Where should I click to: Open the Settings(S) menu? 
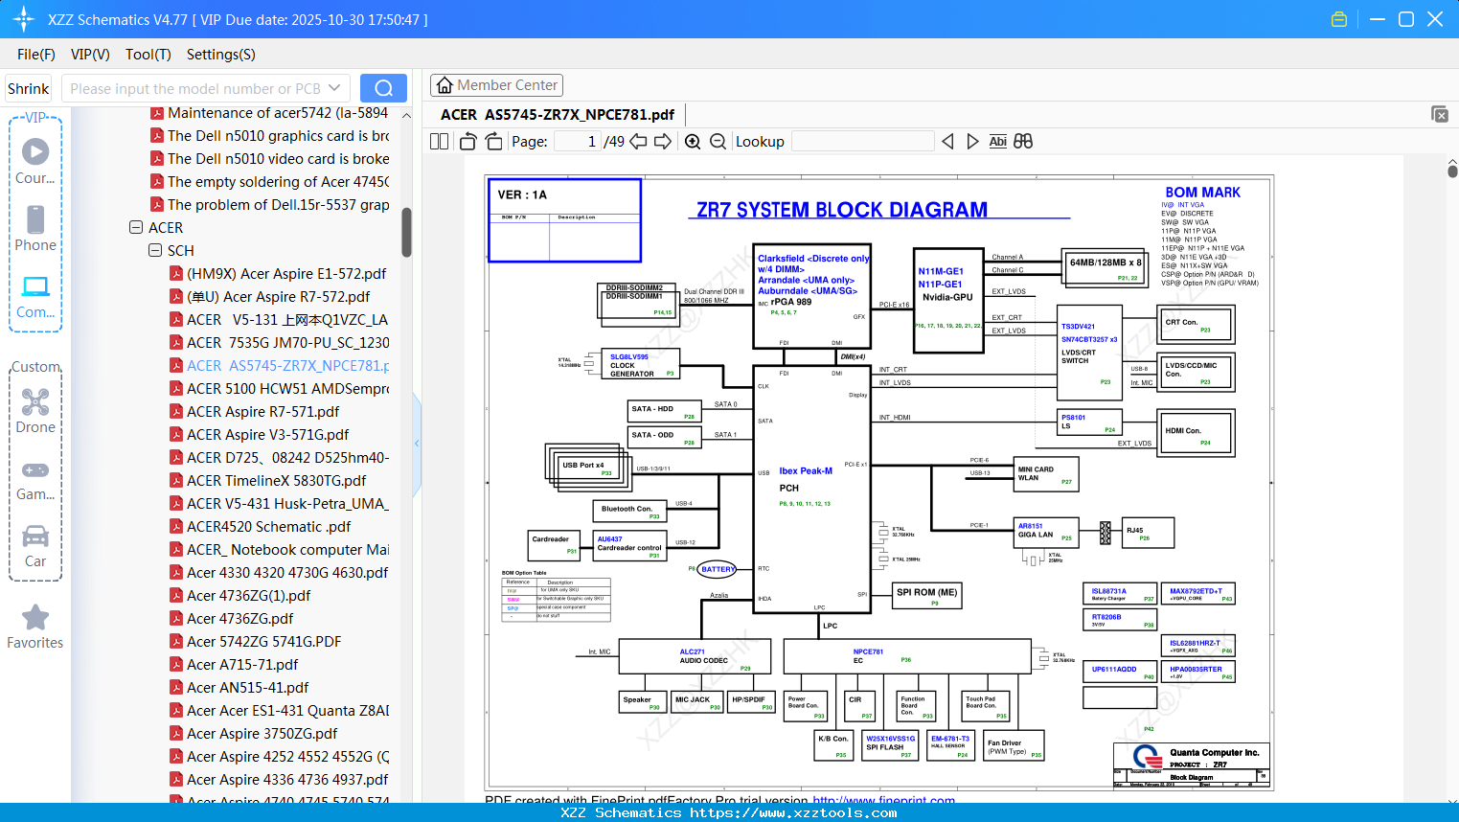(x=221, y=55)
